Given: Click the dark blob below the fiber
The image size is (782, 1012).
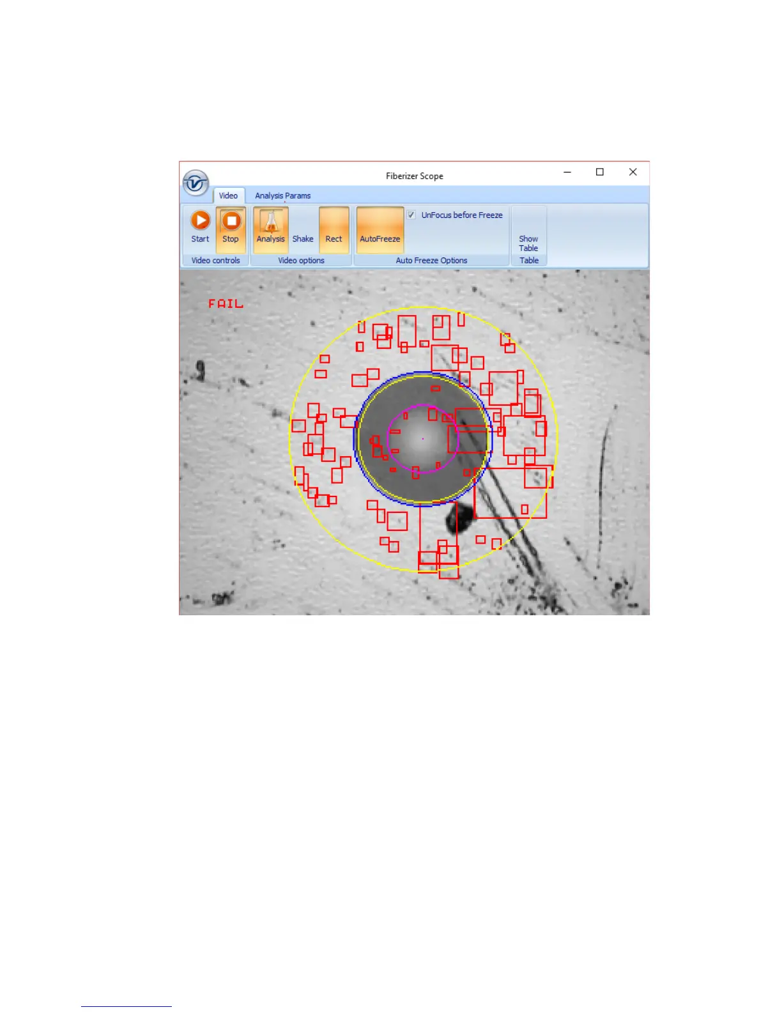Looking at the screenshot, I should pyautogui.click(x=459, y=518).
